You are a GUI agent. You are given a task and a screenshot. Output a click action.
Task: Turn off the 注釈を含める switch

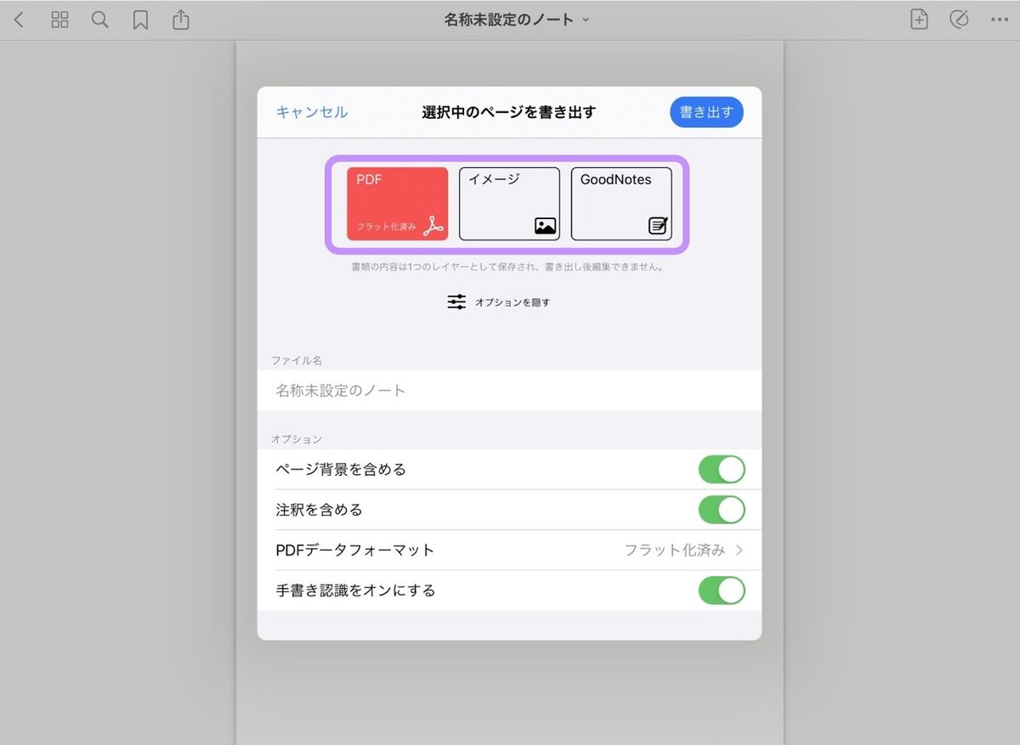point(722,509)
